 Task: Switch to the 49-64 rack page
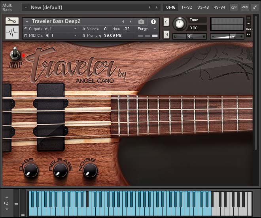tap(219, 8)
